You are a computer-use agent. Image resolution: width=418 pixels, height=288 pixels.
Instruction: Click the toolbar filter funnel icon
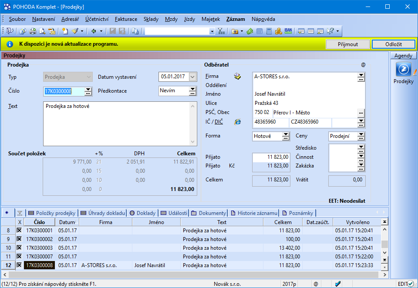click(x=221, y=31)
